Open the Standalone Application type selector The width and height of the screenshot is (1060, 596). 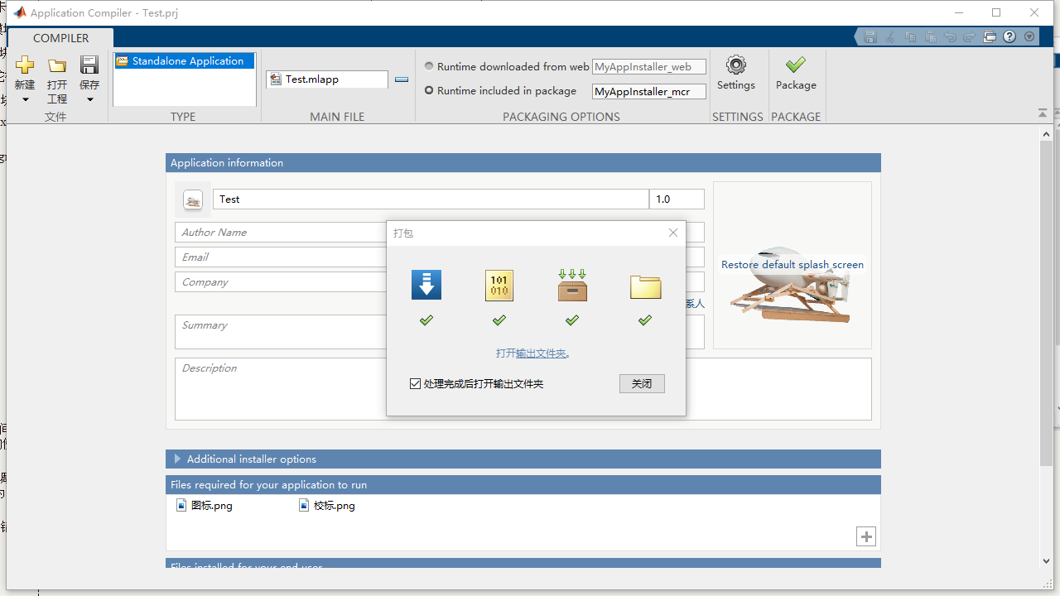184,60
